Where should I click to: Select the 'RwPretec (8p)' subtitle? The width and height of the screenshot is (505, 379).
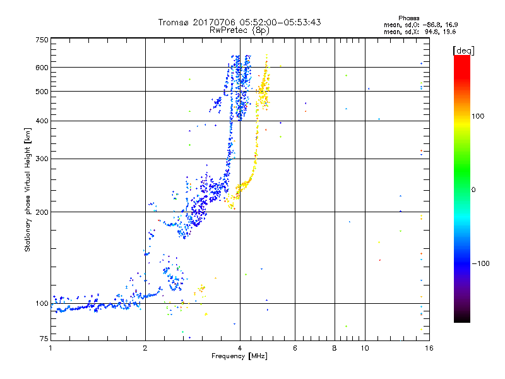click(239, 30)
